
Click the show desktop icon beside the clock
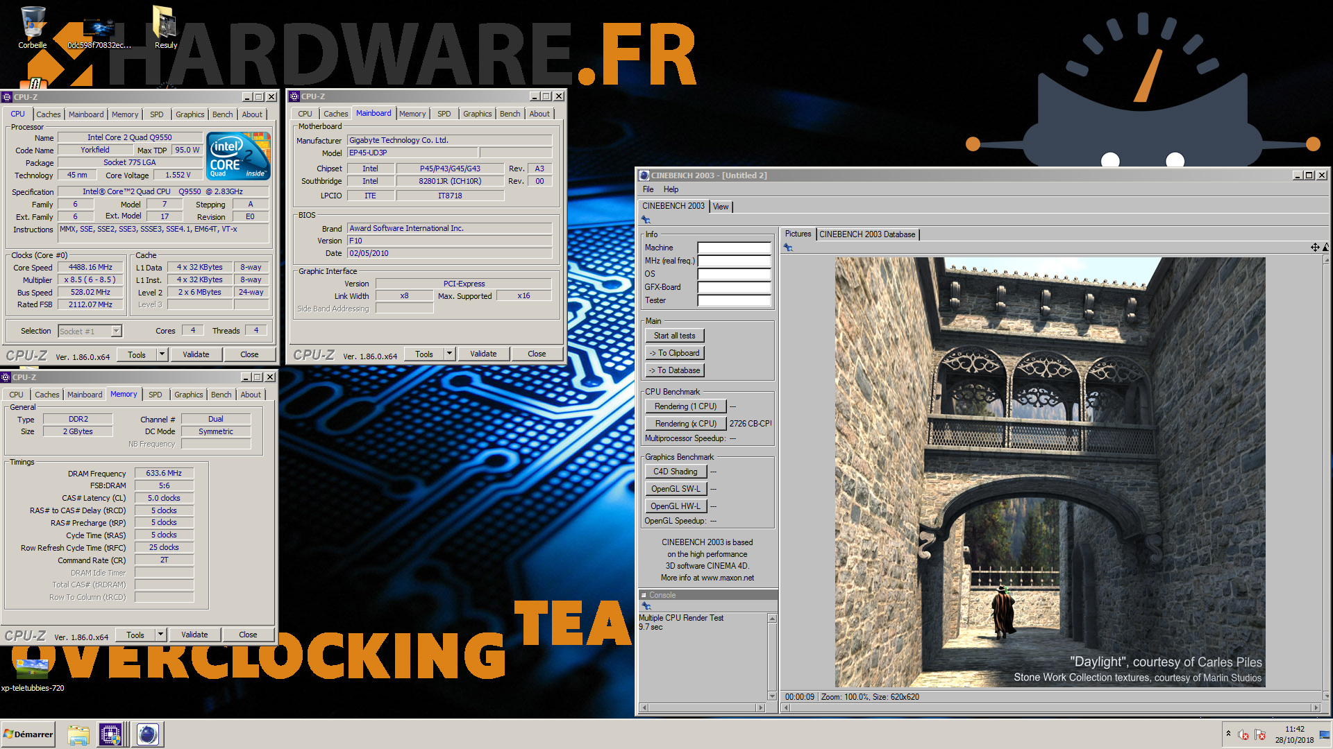pyautogui.click(x=1325, y=734)
